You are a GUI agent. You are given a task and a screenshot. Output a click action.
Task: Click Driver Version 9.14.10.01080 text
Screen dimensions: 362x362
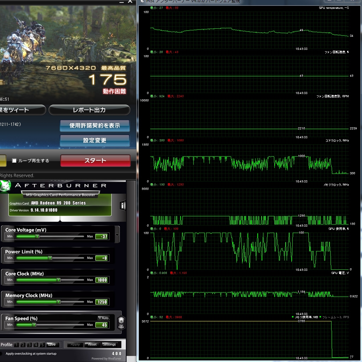tap(34, 210)
